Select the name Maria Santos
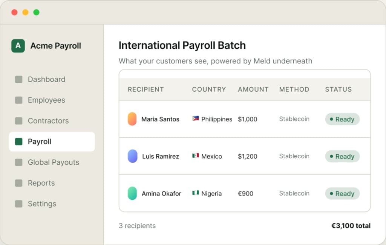The height and width of the screenshot is (245, 386). coord(160,119)
